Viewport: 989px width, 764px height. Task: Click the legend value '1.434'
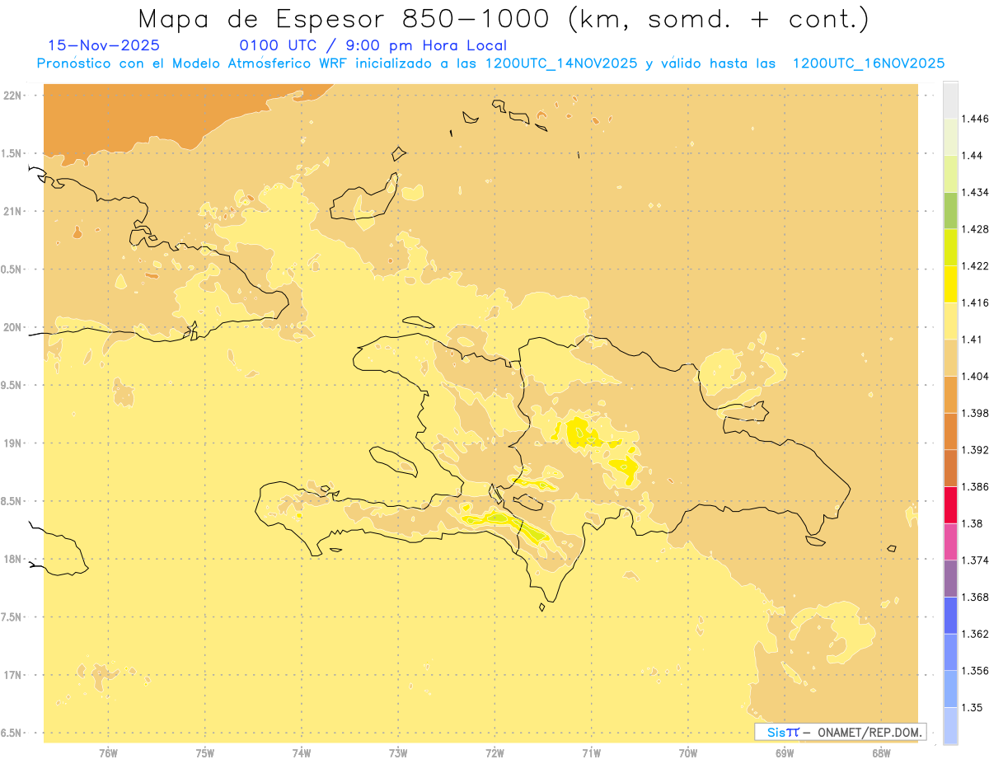[976, 192]
